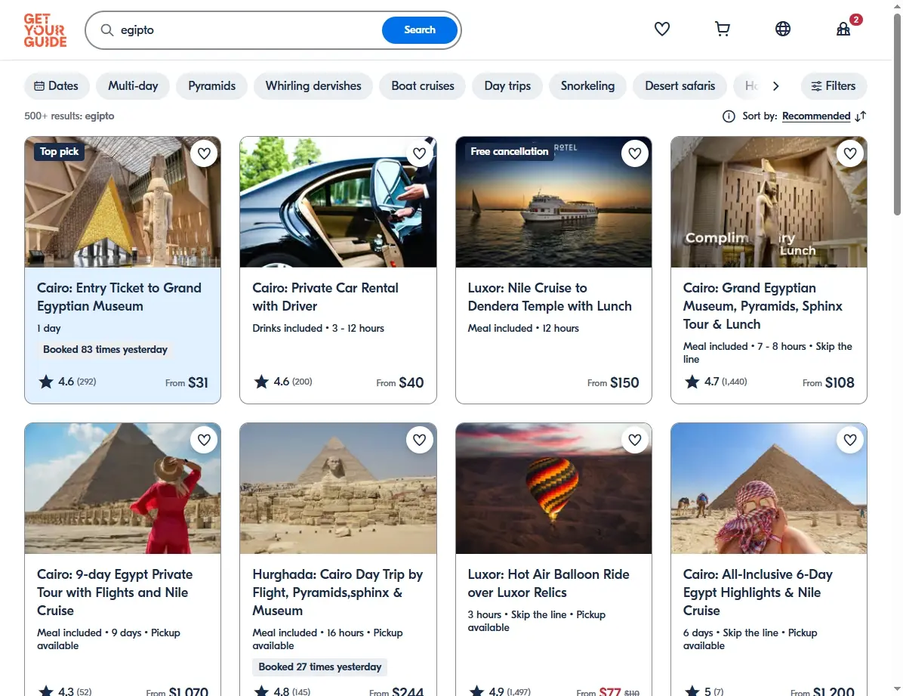Open the checkered scarf pyramid thumbnail
903x696 pixels.
pos(769,488)
